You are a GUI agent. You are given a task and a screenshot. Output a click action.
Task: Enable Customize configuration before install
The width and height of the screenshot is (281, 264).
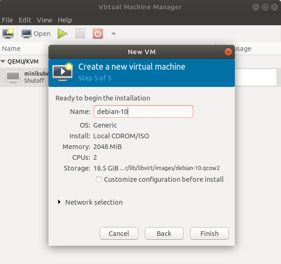[x=98, y=179]
